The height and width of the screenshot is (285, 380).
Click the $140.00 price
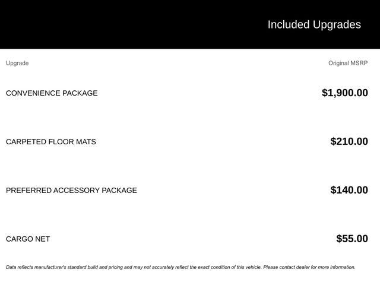(349, 190)
